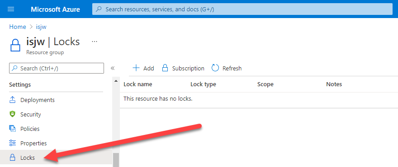Open Subscription locks
Image resolution: width=398 pixels, height=167 pixels.
183,68
